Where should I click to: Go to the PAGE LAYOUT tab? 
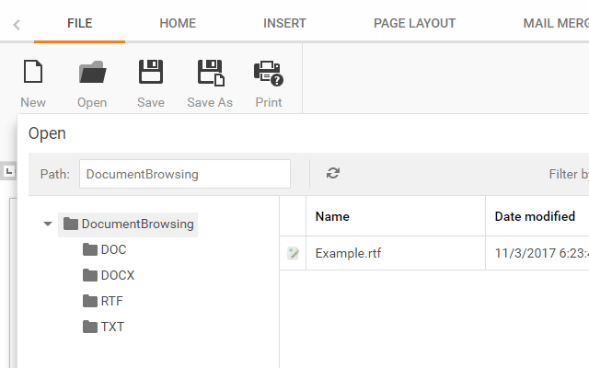[414, 23]
